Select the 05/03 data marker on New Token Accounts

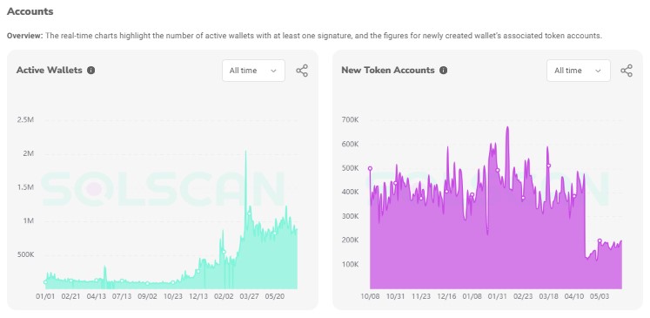(600, 240)
